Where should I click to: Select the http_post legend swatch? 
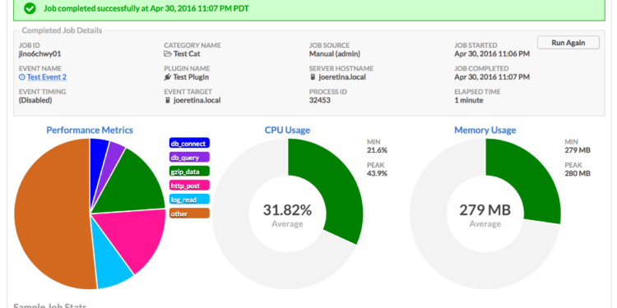pos(189,186)
